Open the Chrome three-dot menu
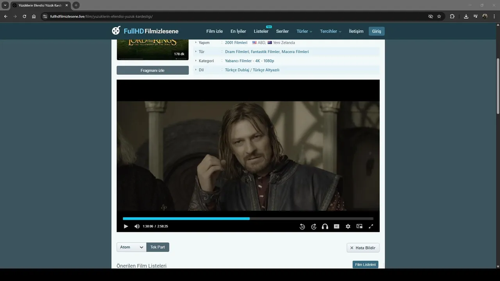The width and height of the screenshot is (500, 281). click(494, 16)
